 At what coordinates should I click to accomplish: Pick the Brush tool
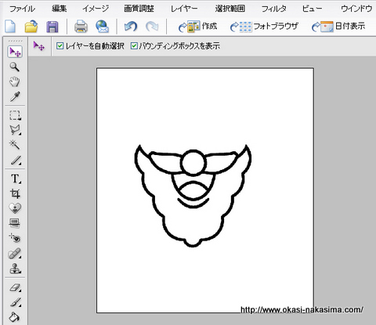point(16,302)
